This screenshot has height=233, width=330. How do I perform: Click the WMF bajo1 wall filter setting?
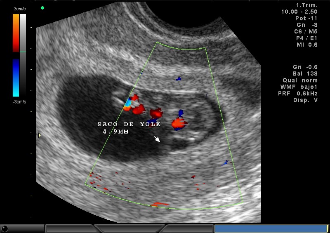pos(300,87)
